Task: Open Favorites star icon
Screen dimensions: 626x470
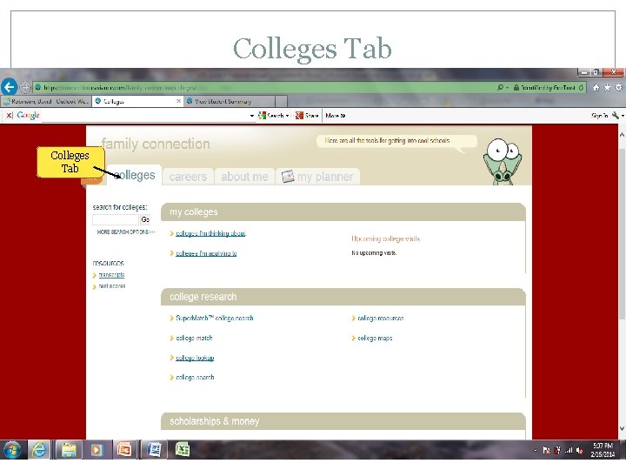Action: 607,87
